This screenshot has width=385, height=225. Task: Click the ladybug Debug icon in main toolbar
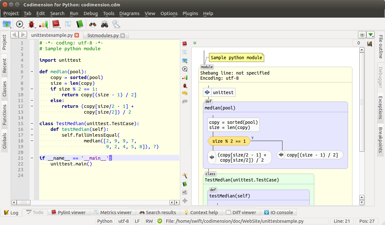31,24
